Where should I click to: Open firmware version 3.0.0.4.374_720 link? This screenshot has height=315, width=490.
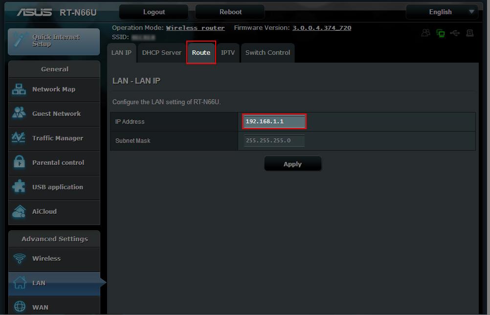click(322, 28)
